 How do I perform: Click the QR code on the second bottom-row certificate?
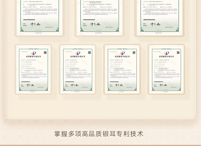coord(90,53)
